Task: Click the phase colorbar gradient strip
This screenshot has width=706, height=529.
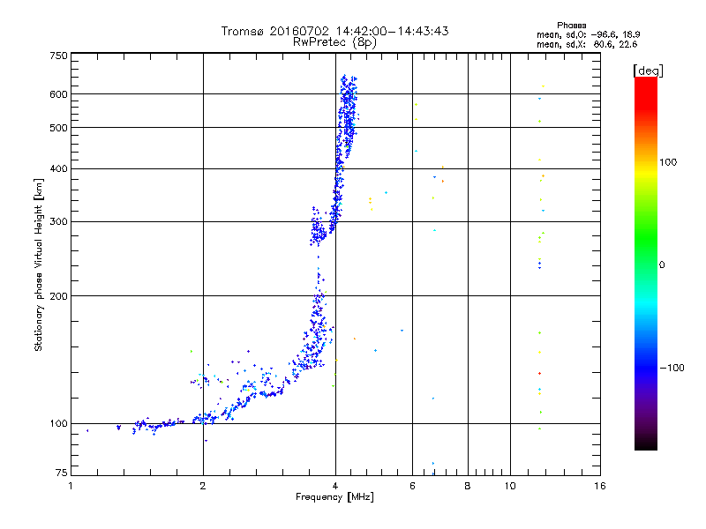Action: [646, 263]
